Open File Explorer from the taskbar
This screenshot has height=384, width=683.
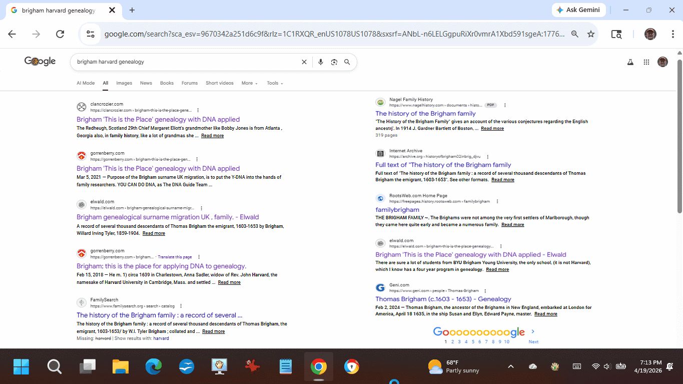tap(121, 367)
